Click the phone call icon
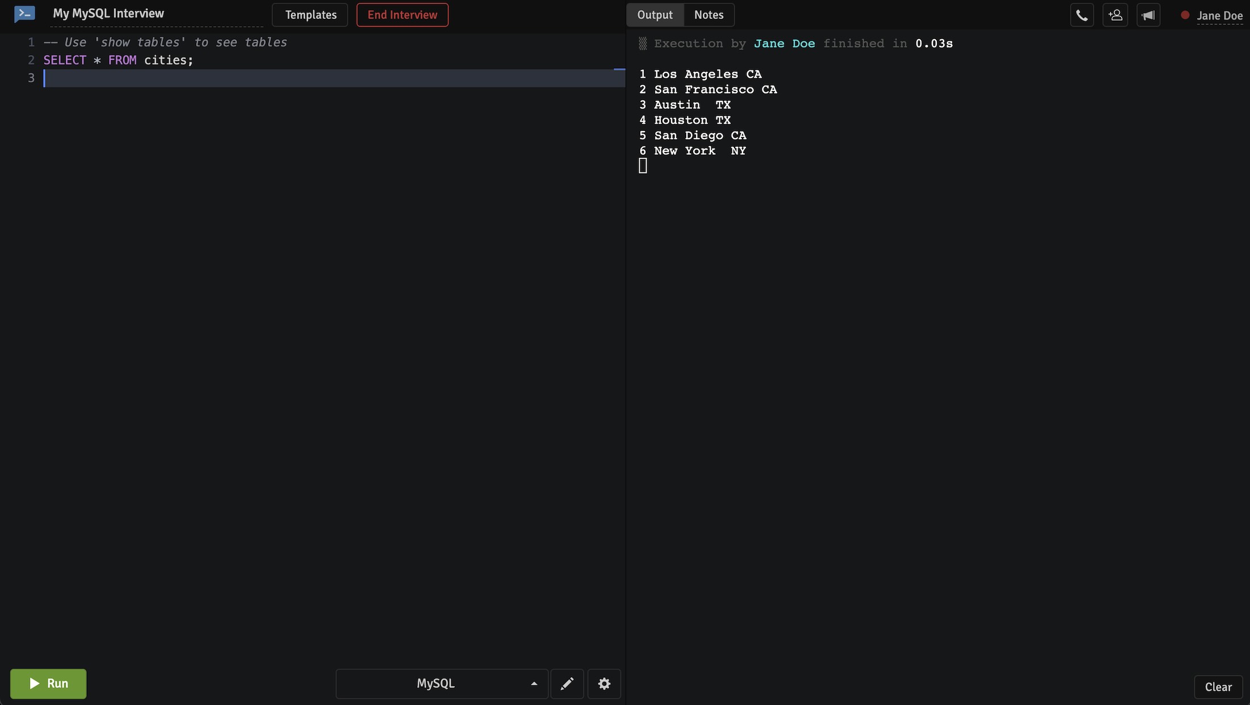This screenshot has height=705, width=1250. [1082, 15]
